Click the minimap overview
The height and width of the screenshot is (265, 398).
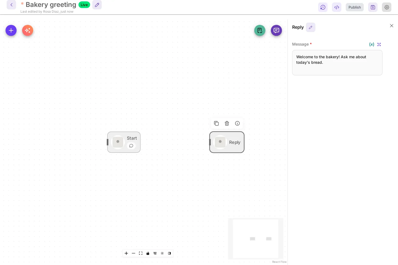(x=256, y=239)
